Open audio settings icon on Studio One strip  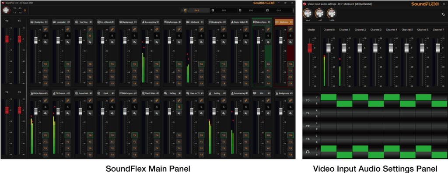[45, 42]
